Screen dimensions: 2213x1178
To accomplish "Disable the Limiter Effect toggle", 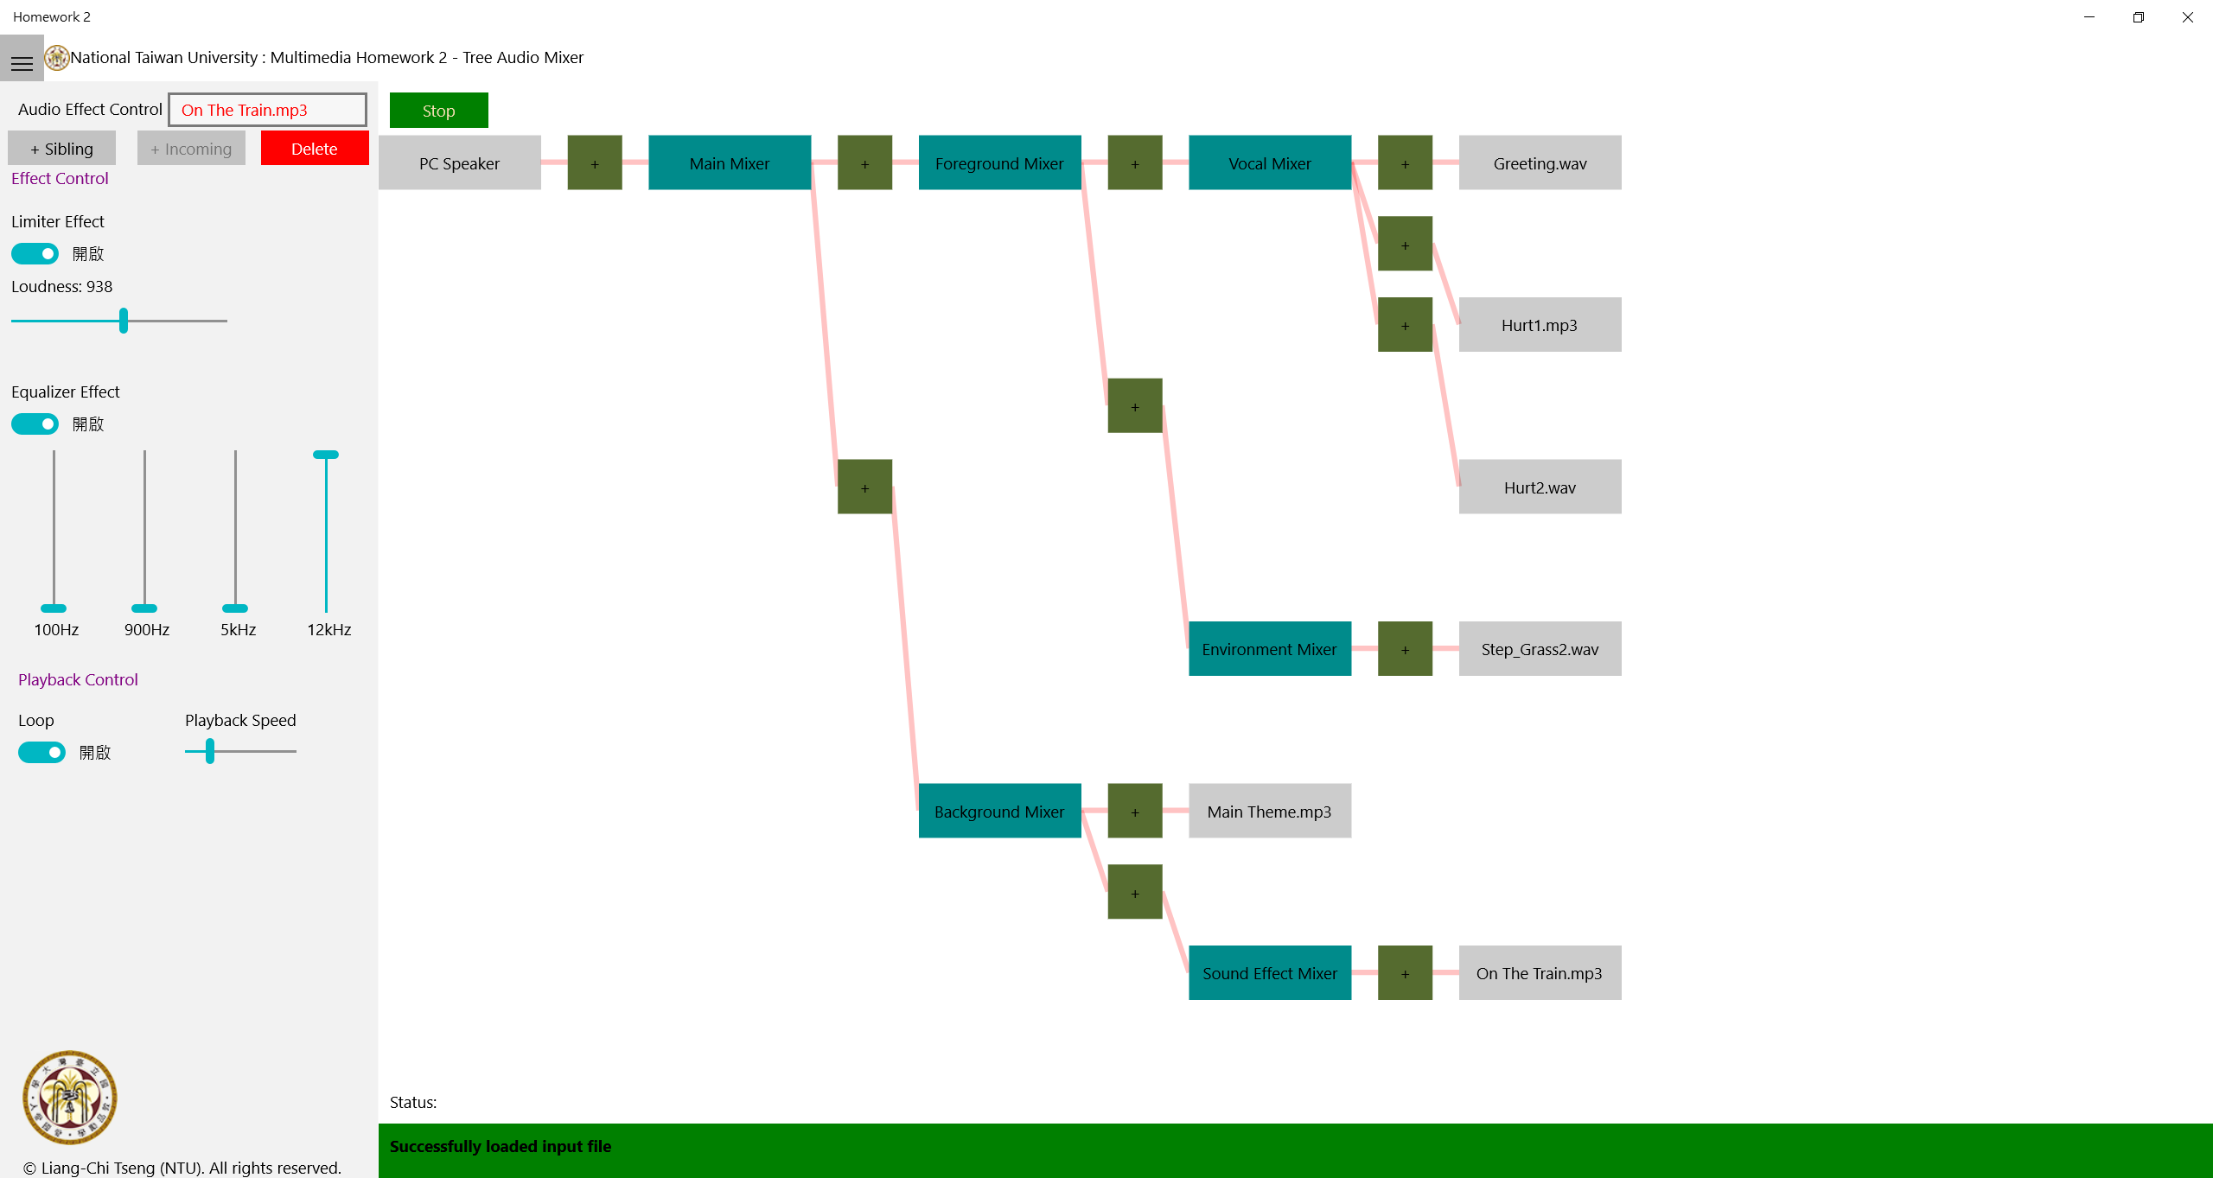I will coord(35,254).
